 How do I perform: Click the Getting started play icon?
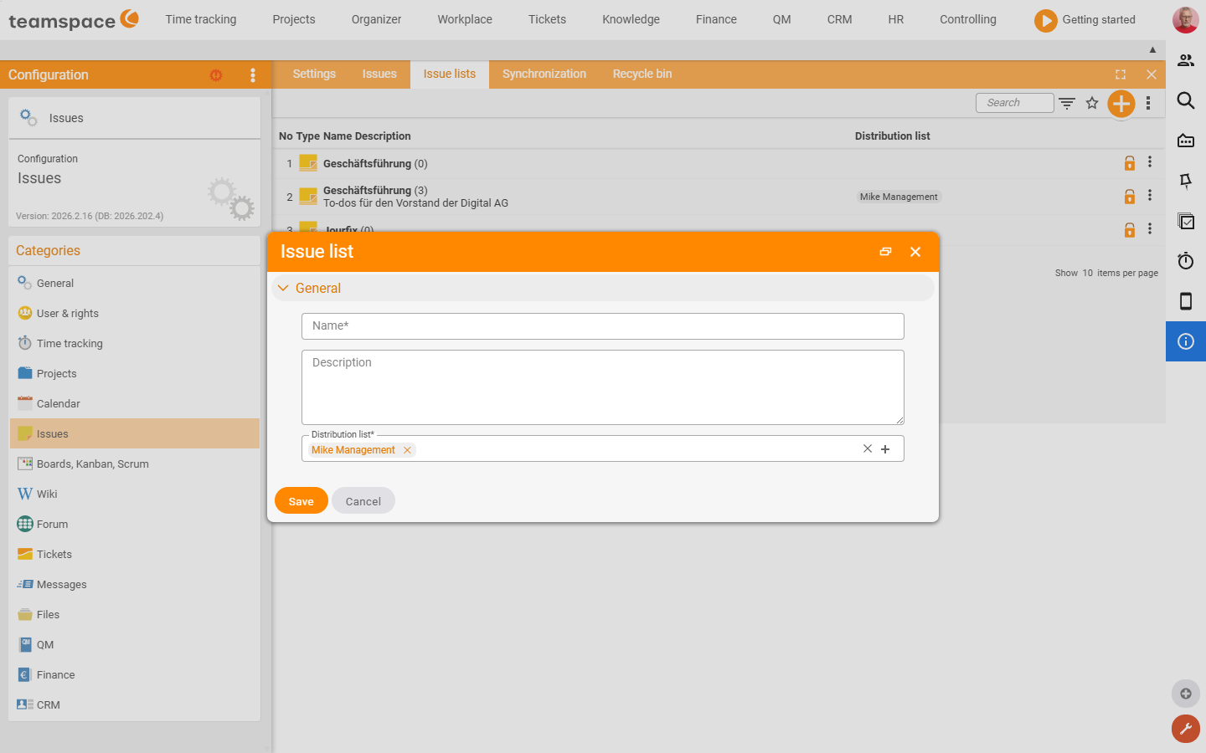pyautogui.click(x=1045, y=20)
